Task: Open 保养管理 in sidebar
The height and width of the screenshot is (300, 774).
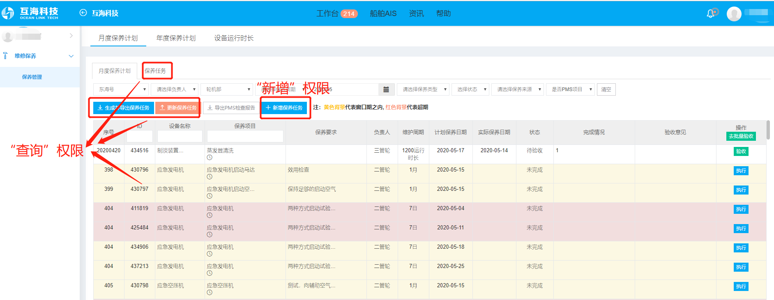Action: click(32, 77)
